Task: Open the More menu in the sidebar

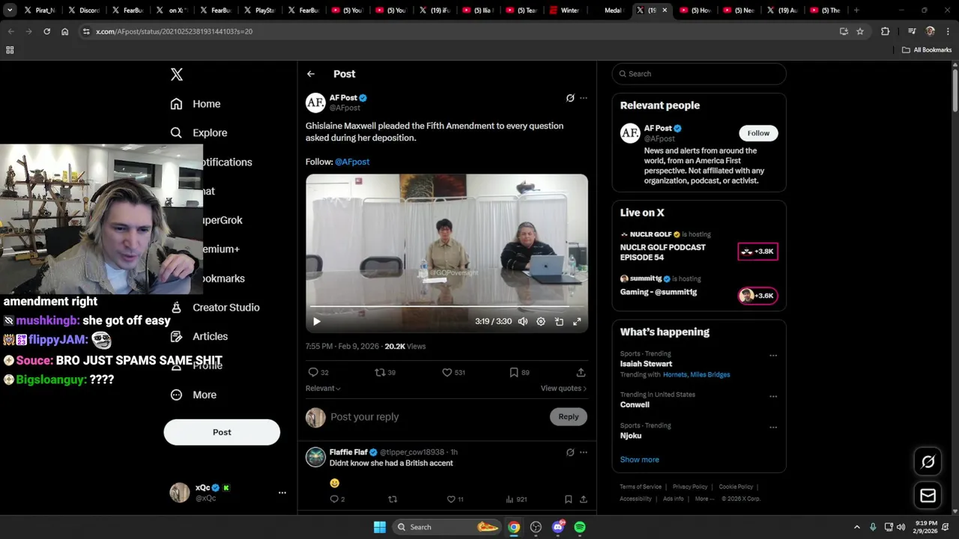Action: [193, 395]
